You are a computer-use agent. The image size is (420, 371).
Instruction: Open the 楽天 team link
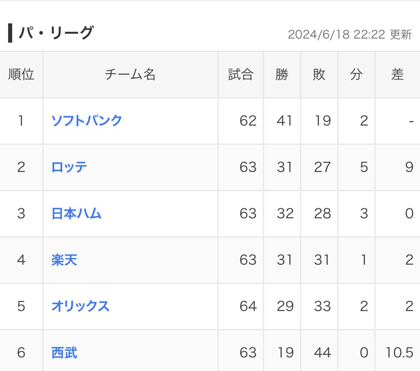64,260
